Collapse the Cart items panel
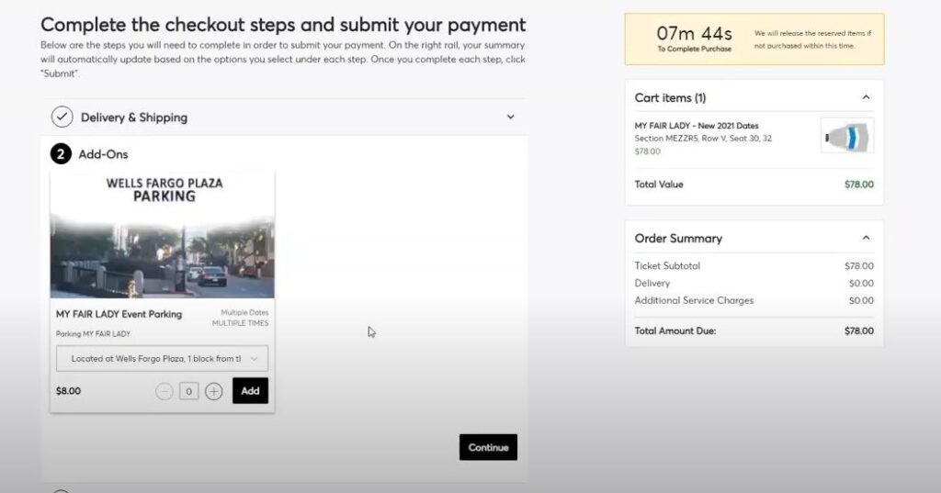 point(866,97)
